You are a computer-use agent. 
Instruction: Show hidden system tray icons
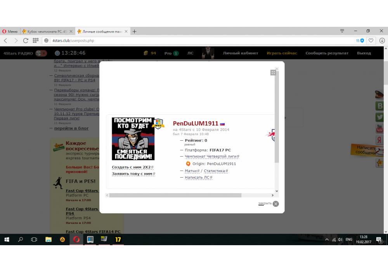tap(327, 240)
